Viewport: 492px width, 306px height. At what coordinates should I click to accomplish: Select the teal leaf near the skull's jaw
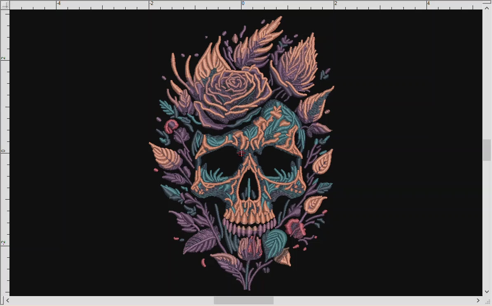(274, 239)
